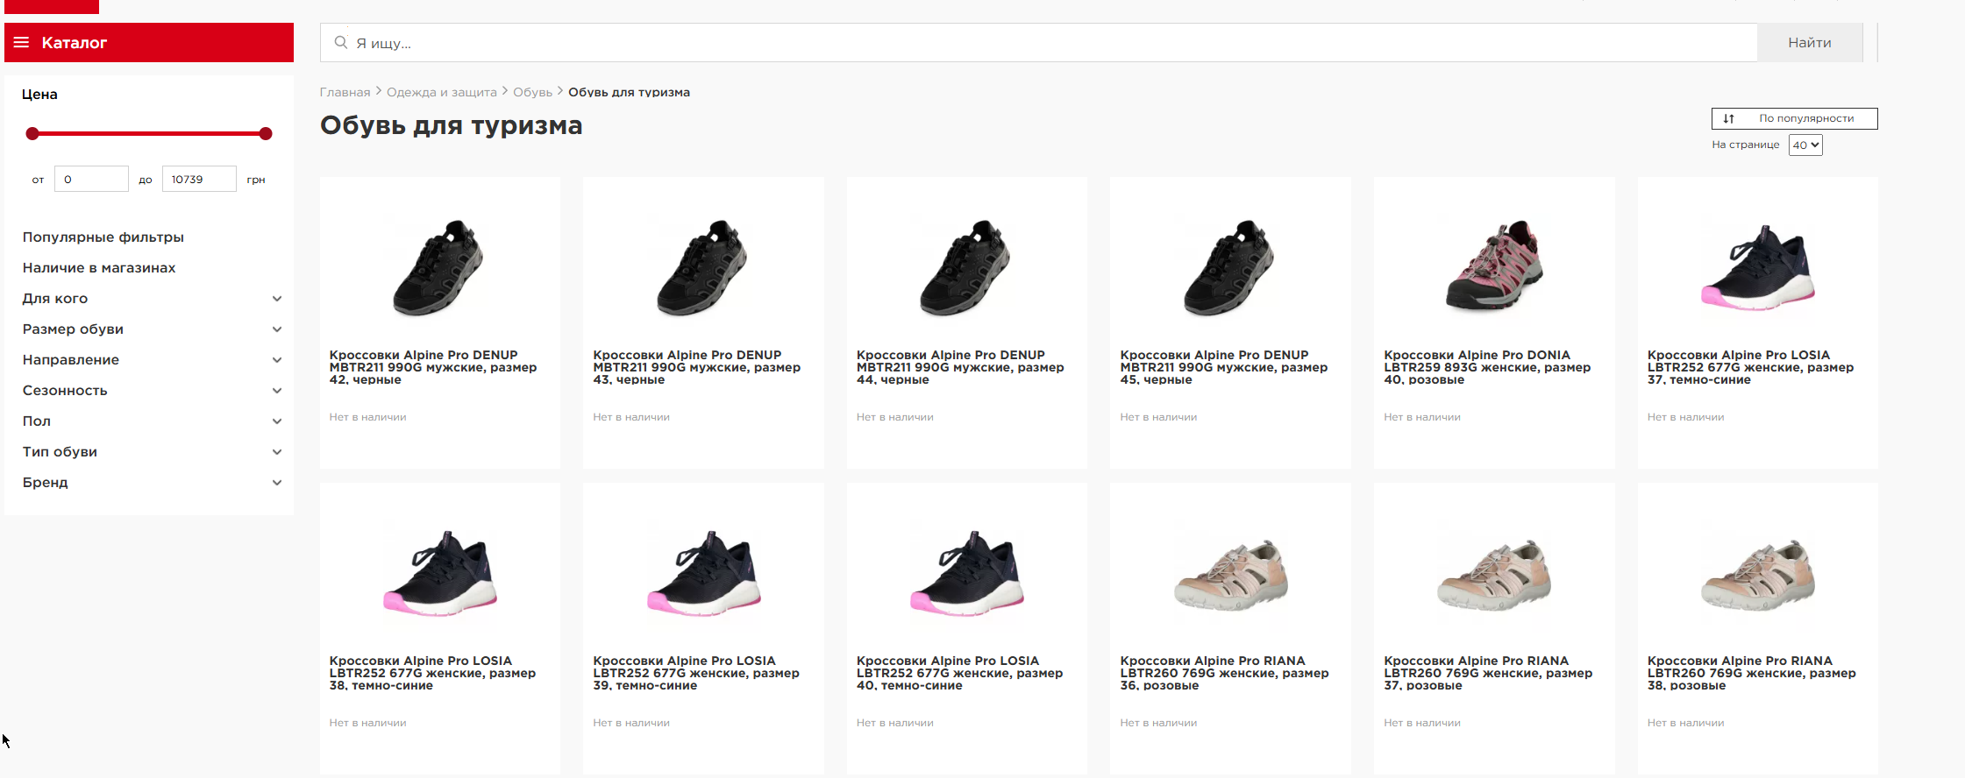Expand the Направление filter chevron
Viewport: 1965px width, 778px height.
[277, 360]
